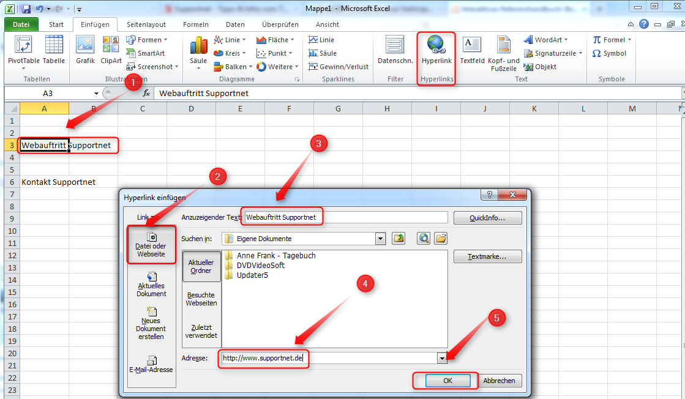Open the Kreis pie chart dropdown
685x399 pixels.
tap(230, 53)
